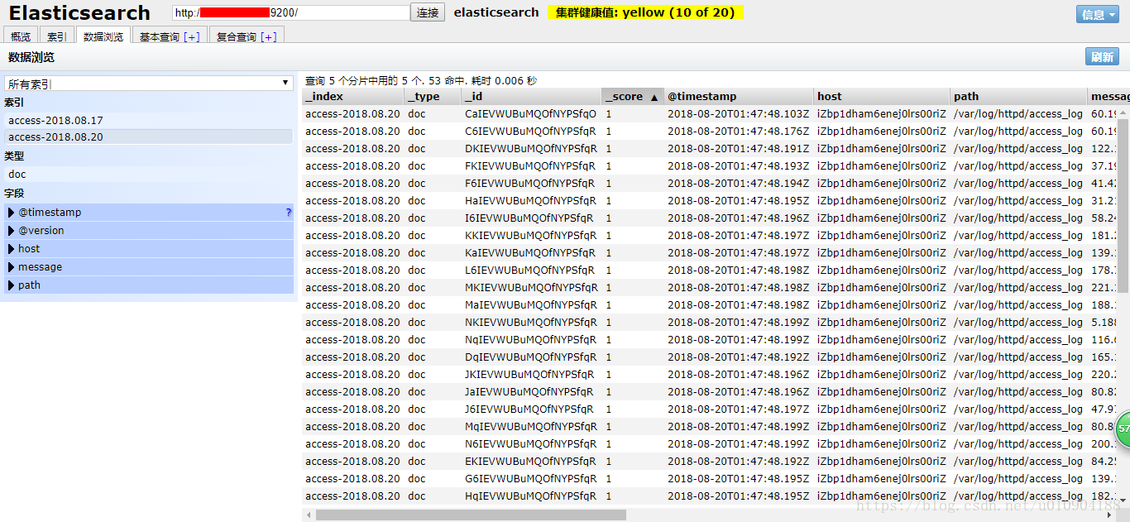Select the doc type filter
Screen dimensions: 1130x522
(x=149, y=174)
